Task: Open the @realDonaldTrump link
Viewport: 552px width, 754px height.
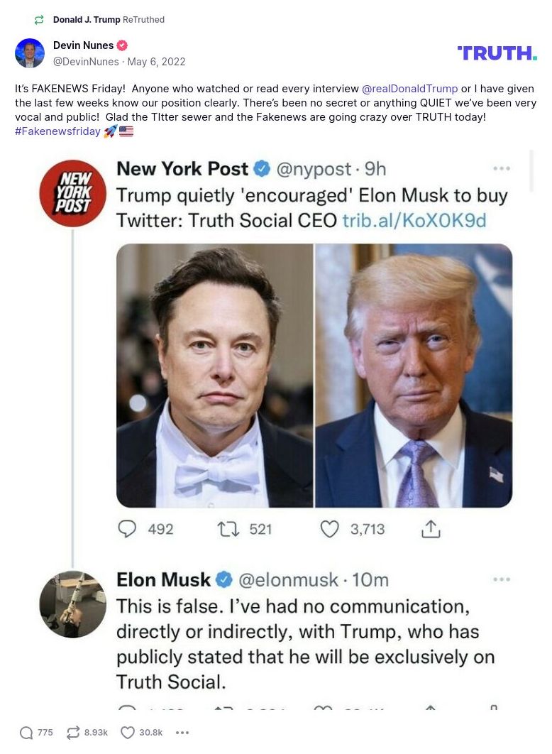Action: click(x=410, y=88)
